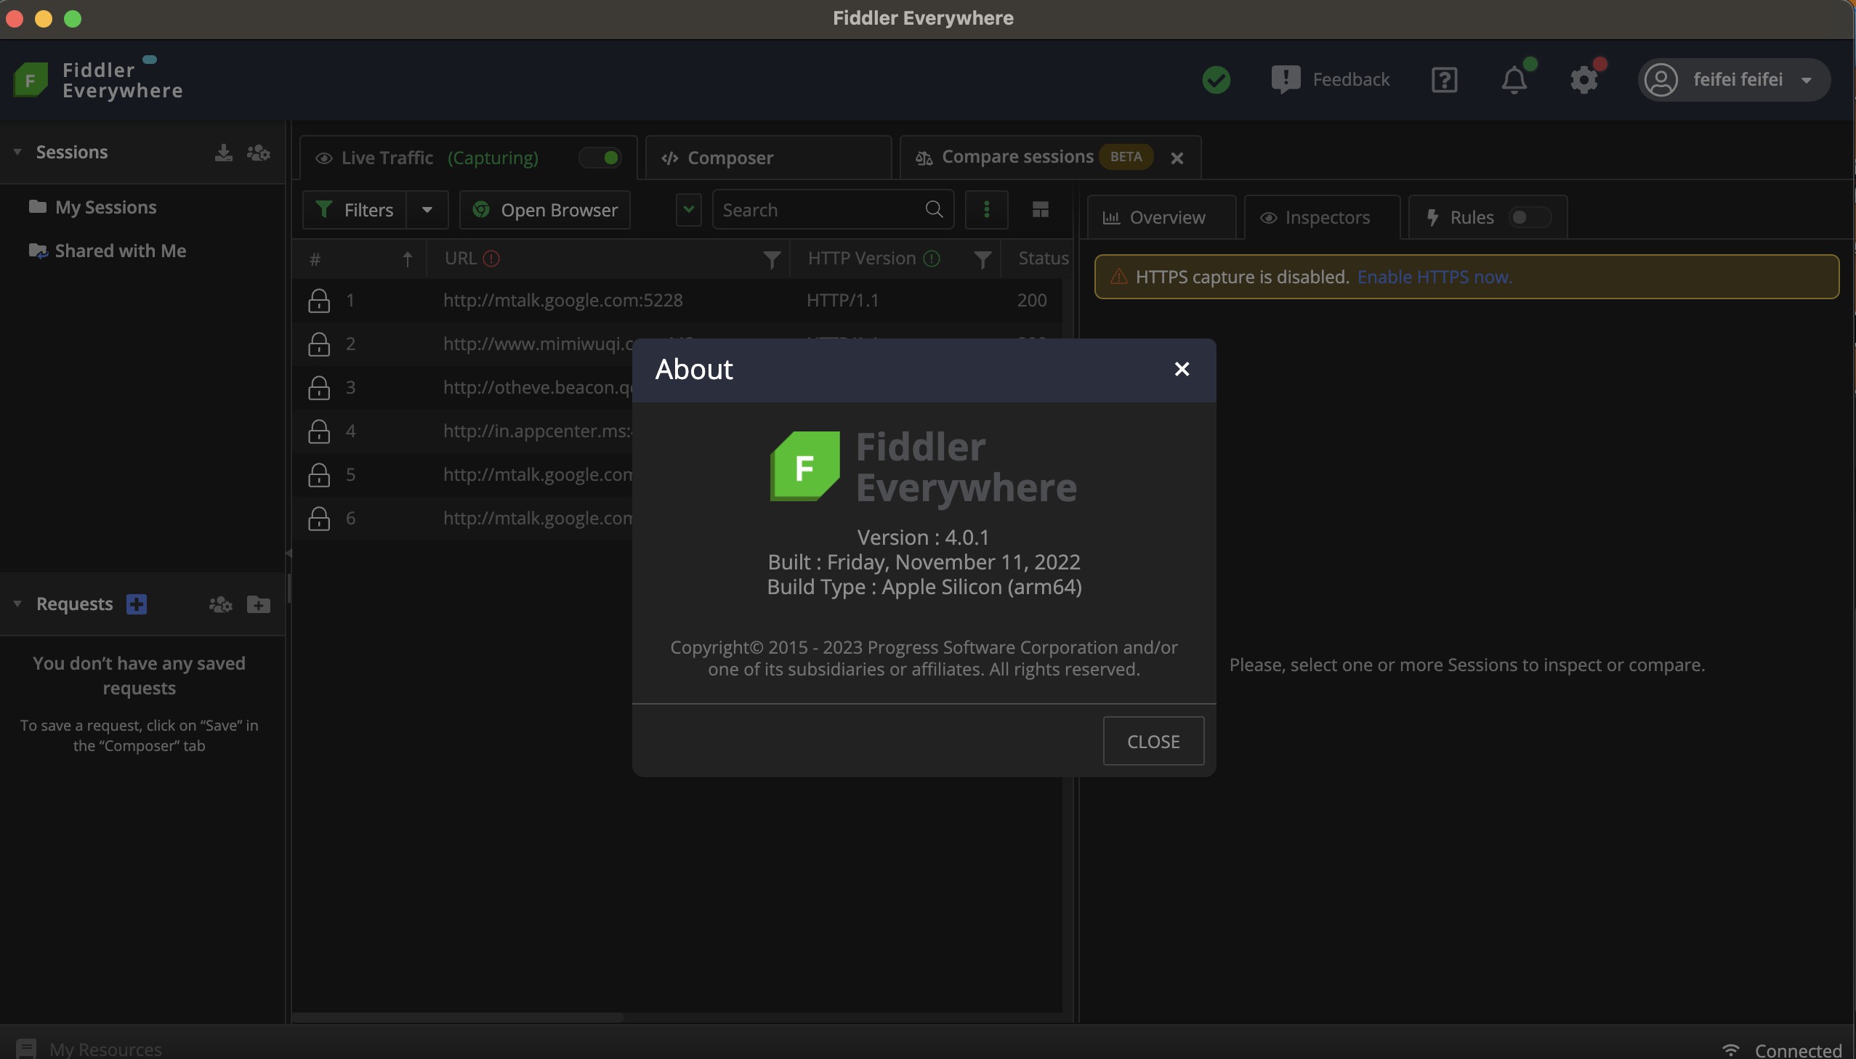Open the green chevron dropdown beside search

[x=688, y=209]
